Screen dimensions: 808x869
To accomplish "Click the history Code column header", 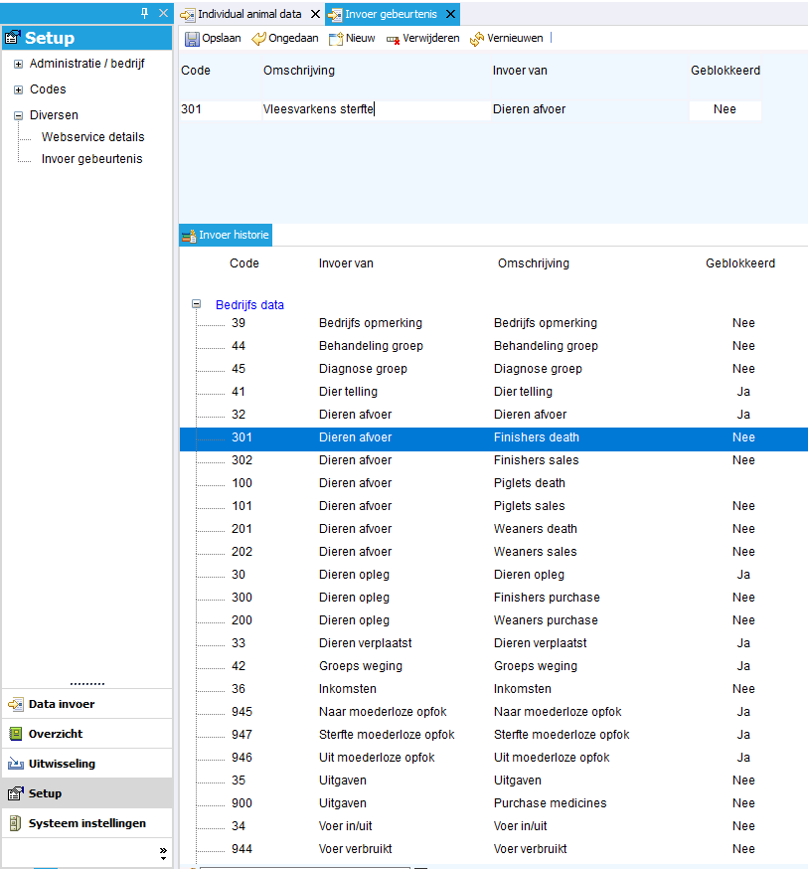I will [x=244, y=263].
